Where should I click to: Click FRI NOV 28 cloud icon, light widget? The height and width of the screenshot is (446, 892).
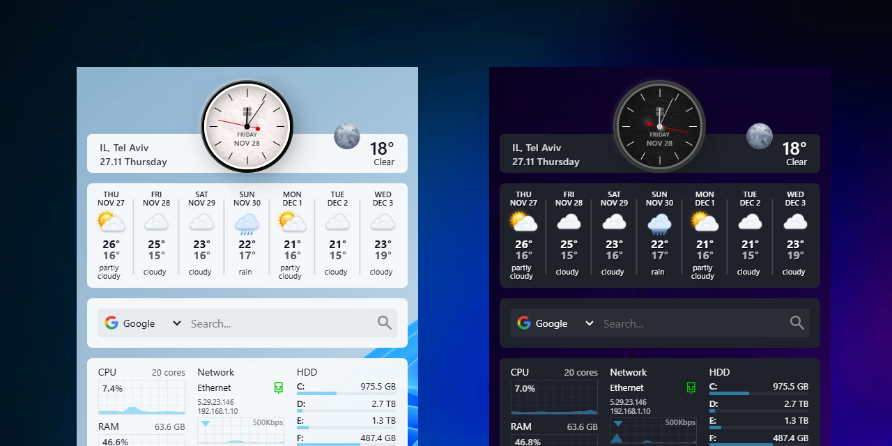tap(156, 222)
